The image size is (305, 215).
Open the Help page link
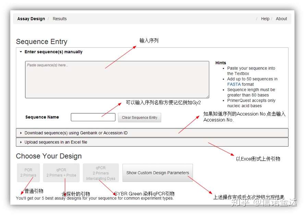point(265,19)
